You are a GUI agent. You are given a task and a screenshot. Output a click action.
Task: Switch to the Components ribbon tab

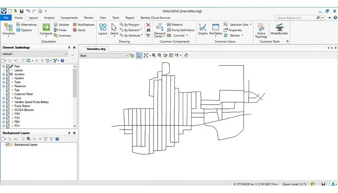(x=69, y=18)
